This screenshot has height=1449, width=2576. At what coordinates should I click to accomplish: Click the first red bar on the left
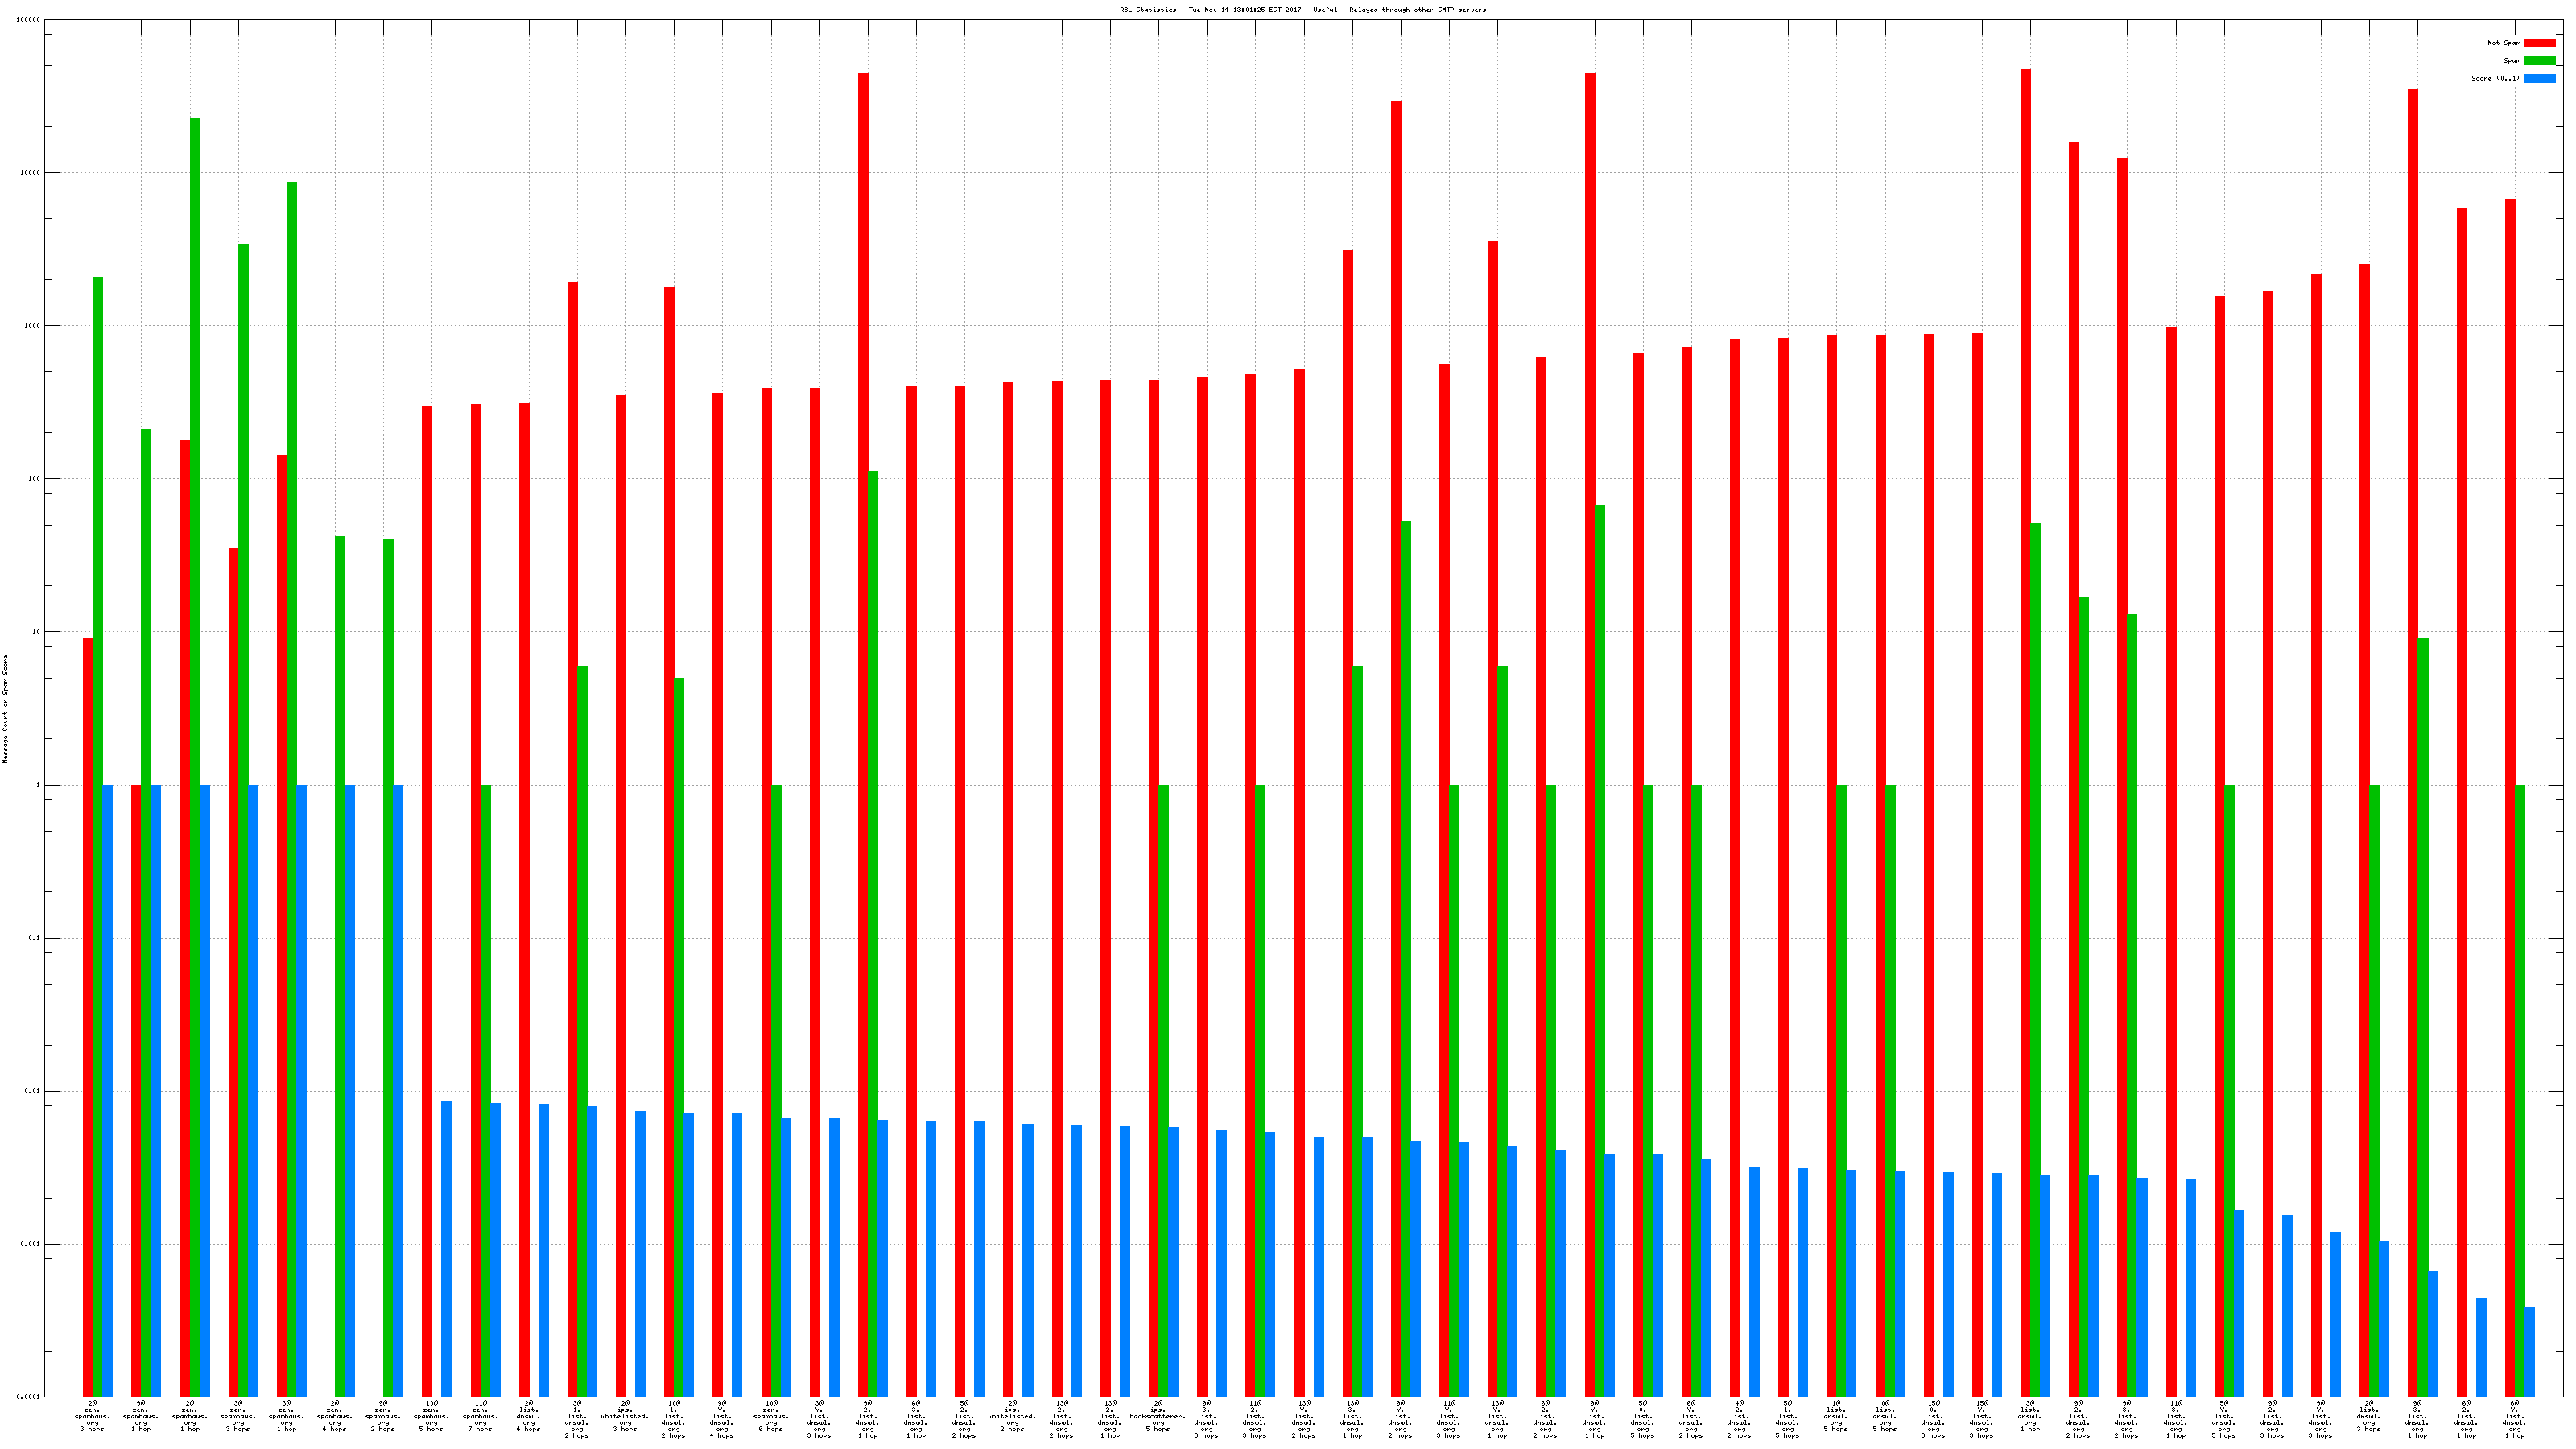point(88,1000)
